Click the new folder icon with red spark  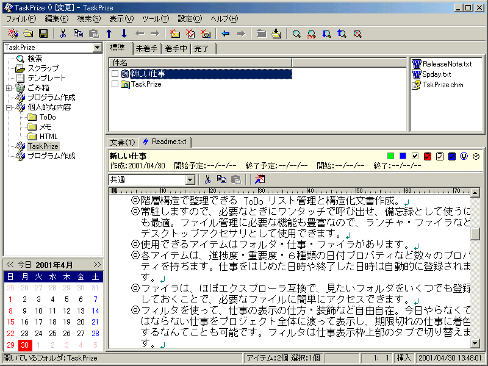tap(175, 34)
